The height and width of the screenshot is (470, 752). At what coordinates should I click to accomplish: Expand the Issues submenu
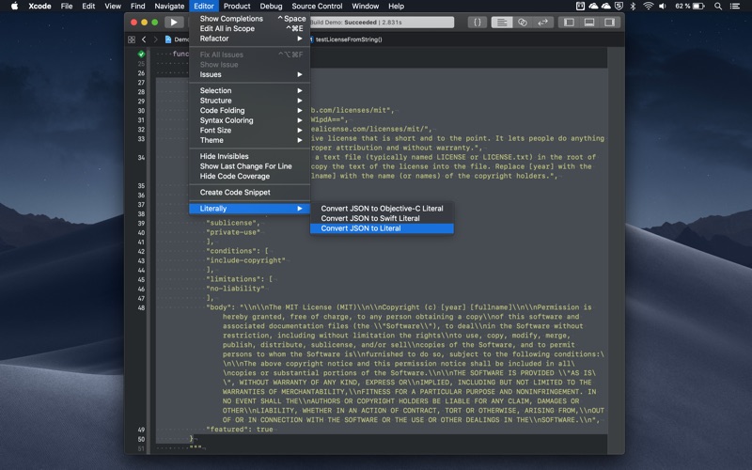[249, 74]
